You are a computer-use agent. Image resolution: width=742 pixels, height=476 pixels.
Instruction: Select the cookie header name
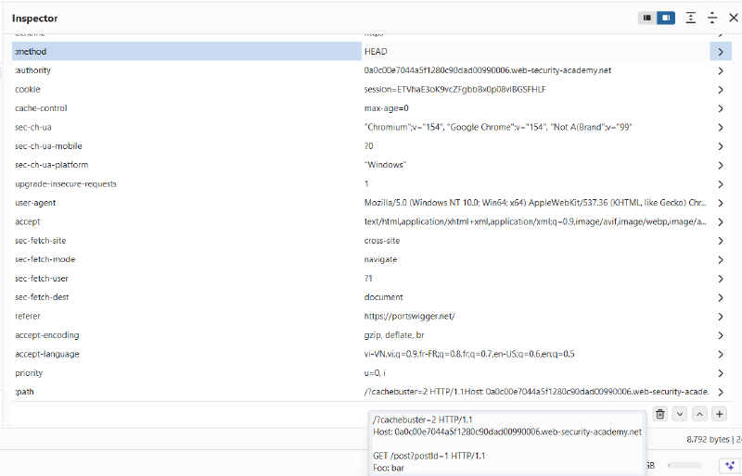pos(28,89)
